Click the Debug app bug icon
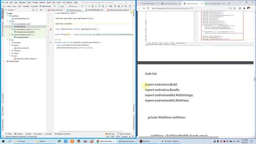Image resolution: width=256 pixels, height=144 pixels. [92, 6]
